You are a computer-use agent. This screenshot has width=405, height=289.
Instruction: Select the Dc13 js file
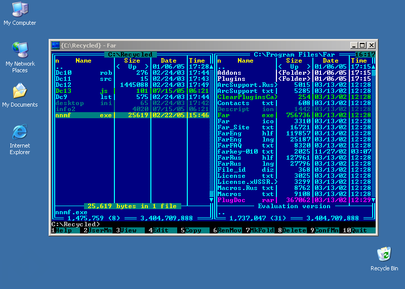point(132,91)
